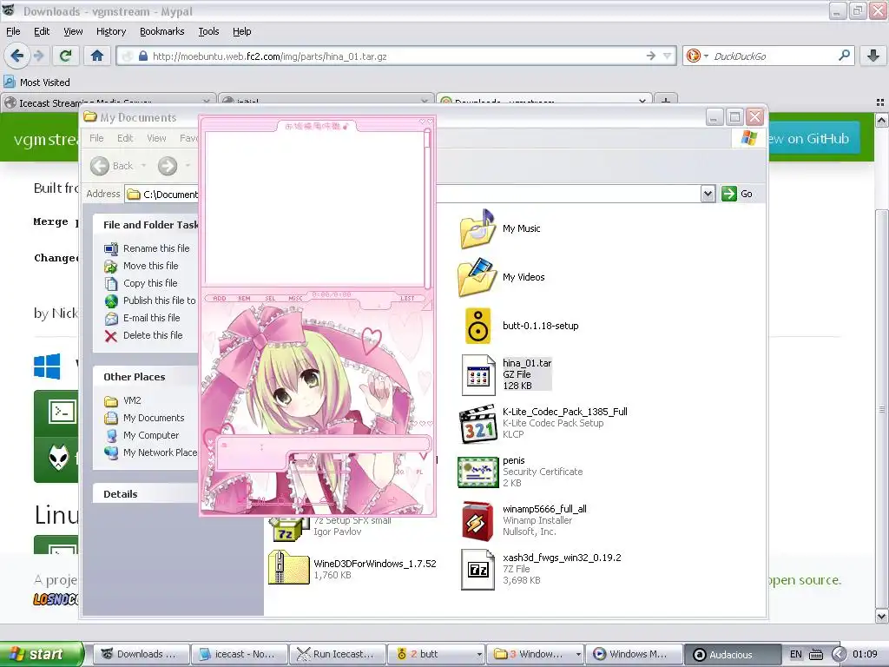Open the browser URL history dropdown

(x=668, y=56)
